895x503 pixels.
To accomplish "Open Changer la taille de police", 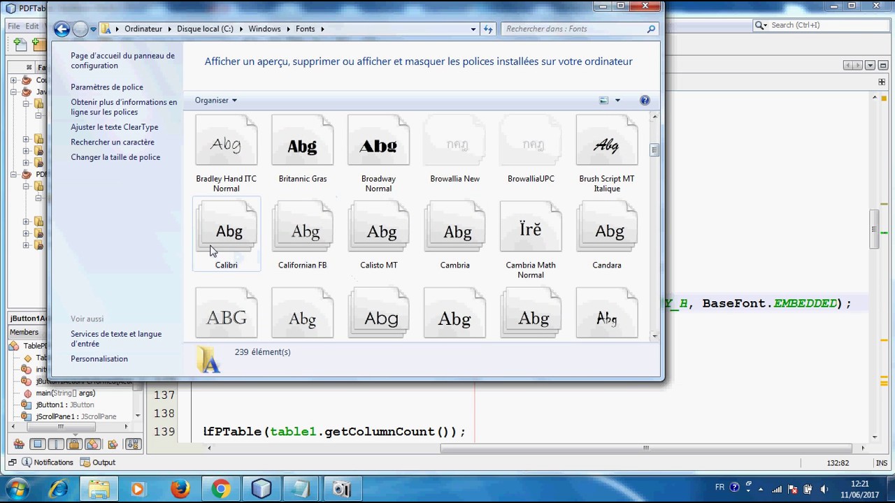I will click(x=115, y=156).
